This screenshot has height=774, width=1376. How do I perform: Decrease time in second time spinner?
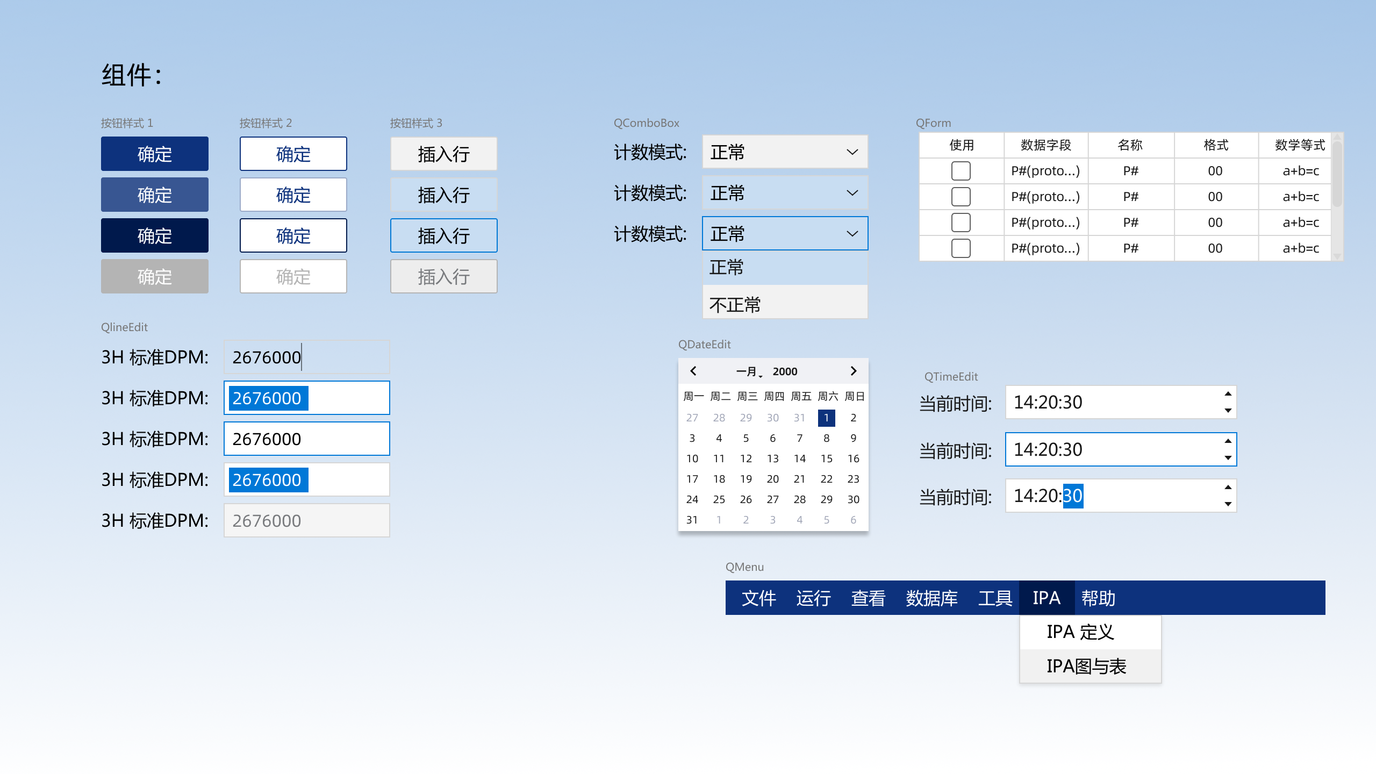click(x=1228, y=458)
